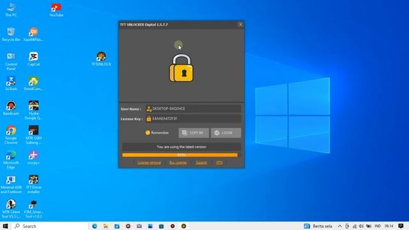Open the notification center icon
Screen dimensions: 409x230
point(401,226)
